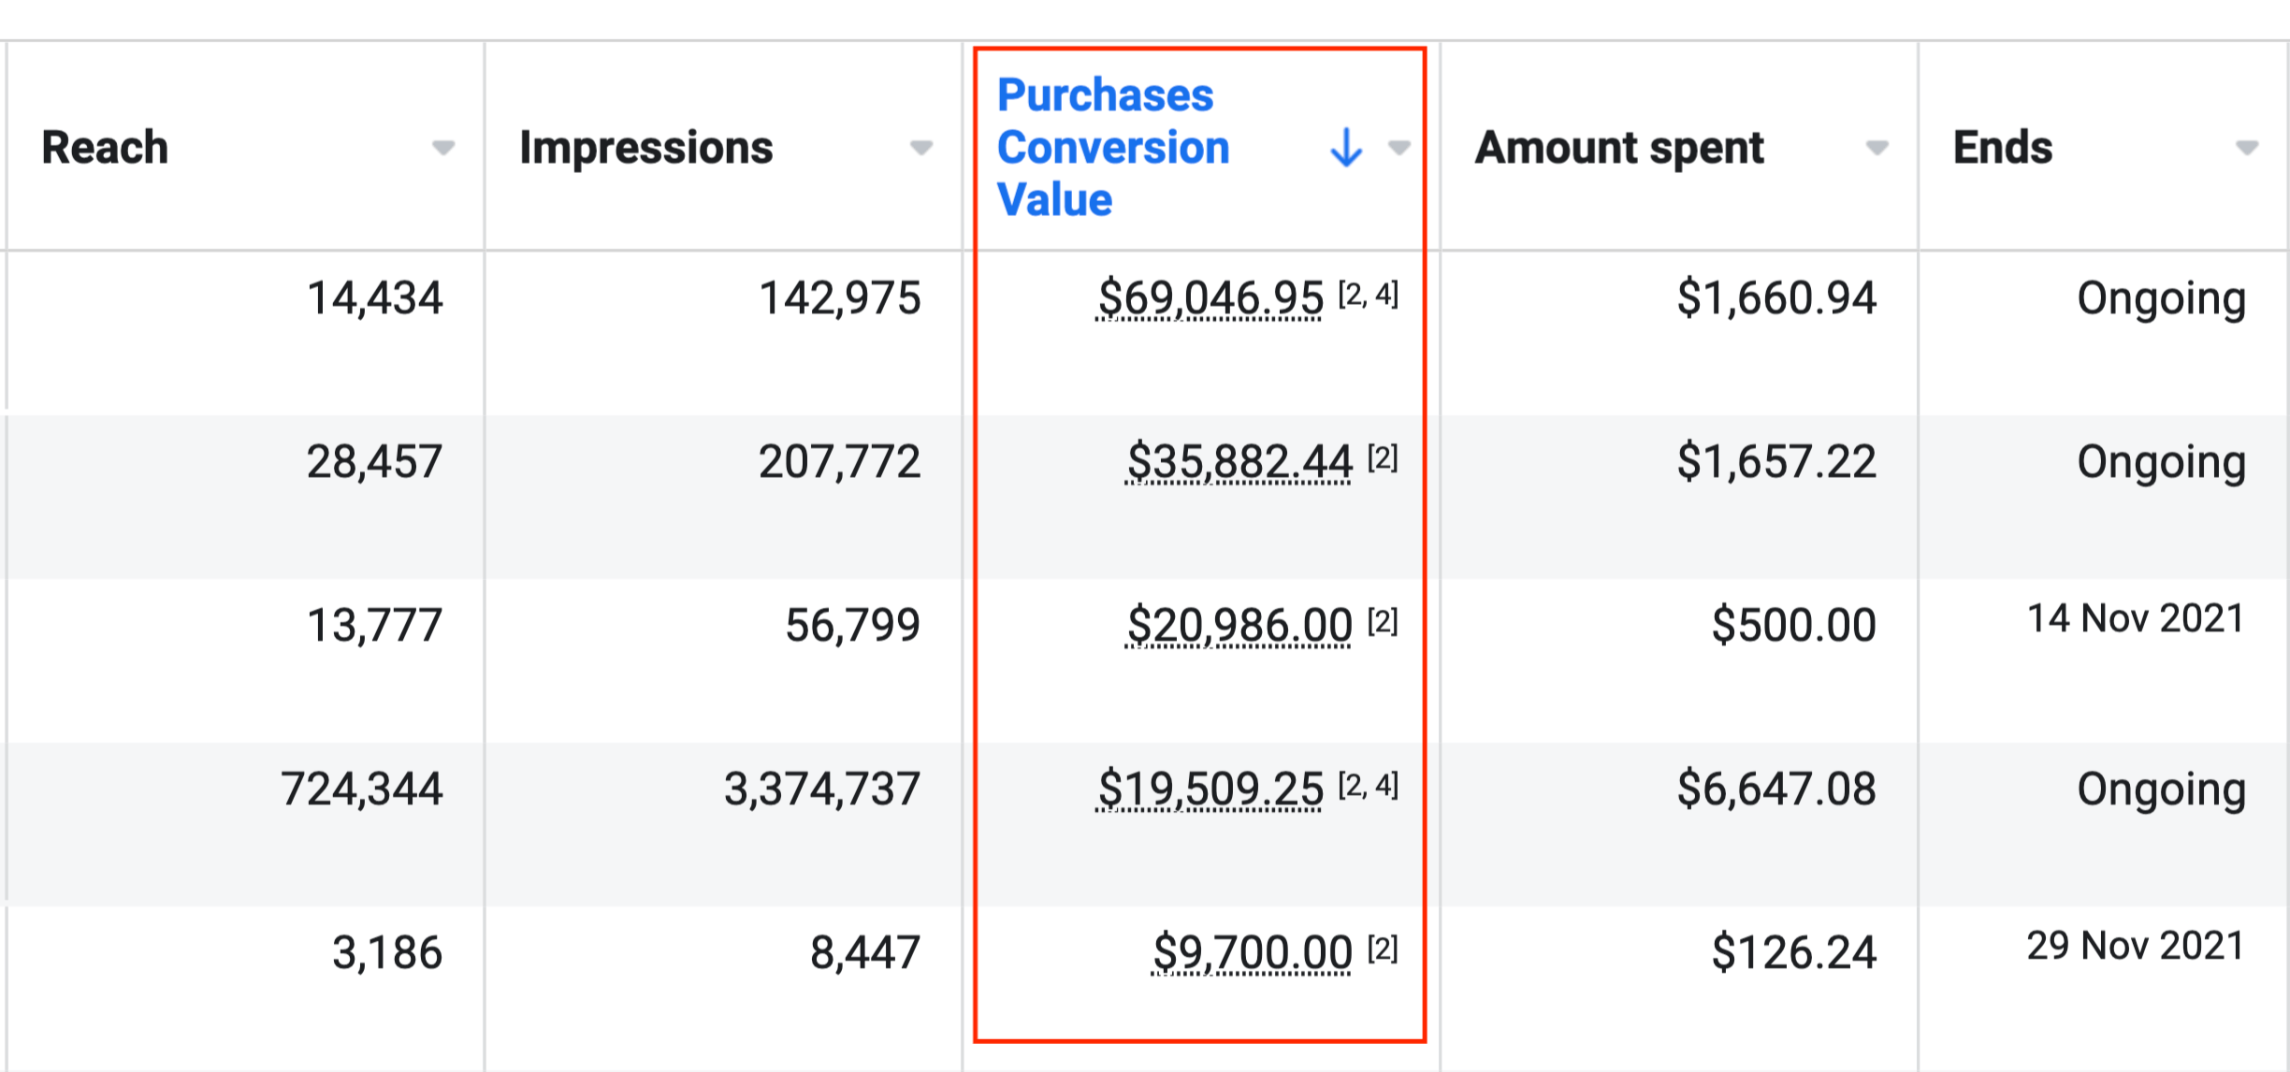This screenshot has width=2290, height=1072.
Task: Click the $20,986.00 conversion value
Action: pyautogui.click(x=1239, y=625)
